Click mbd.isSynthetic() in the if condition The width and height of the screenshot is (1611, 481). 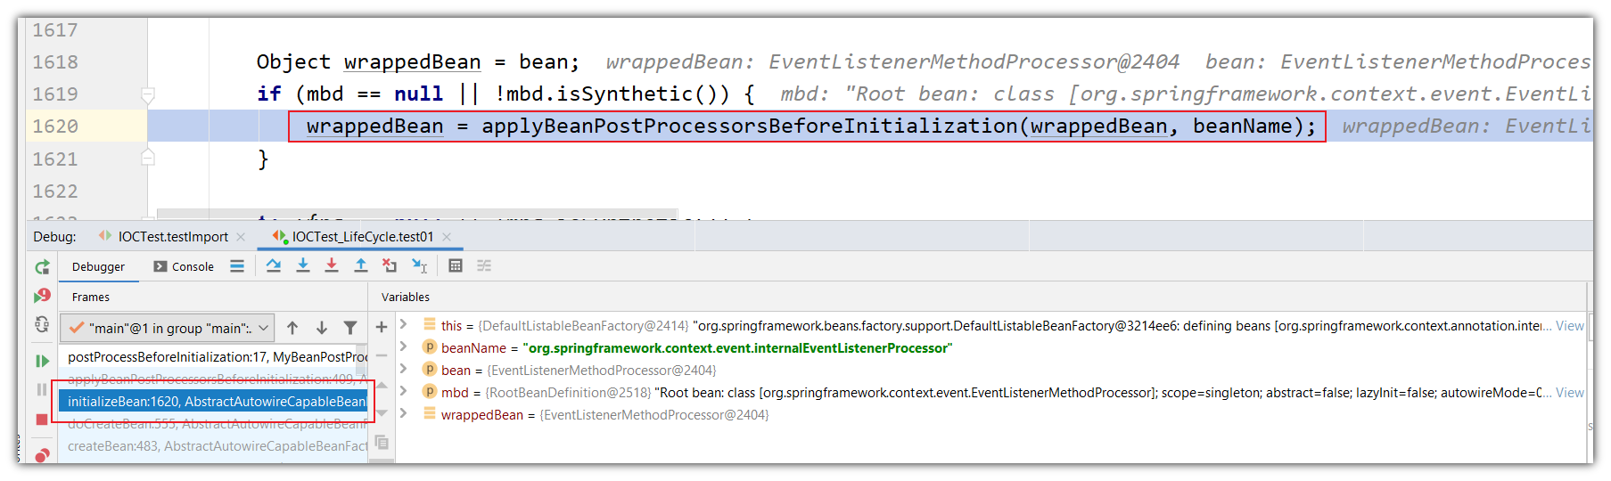pos(612,94)
